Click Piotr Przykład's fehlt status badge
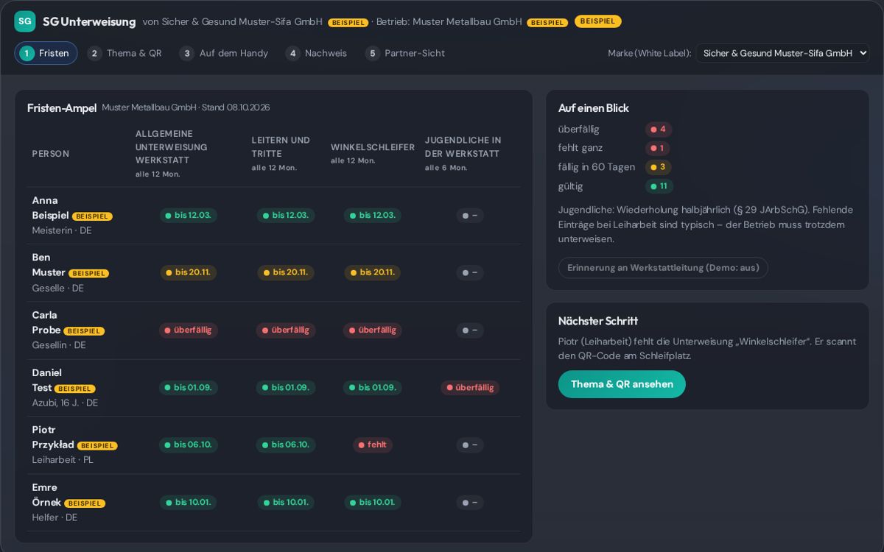Viewport: 884px width, 552px height. [x=372, y=445]
